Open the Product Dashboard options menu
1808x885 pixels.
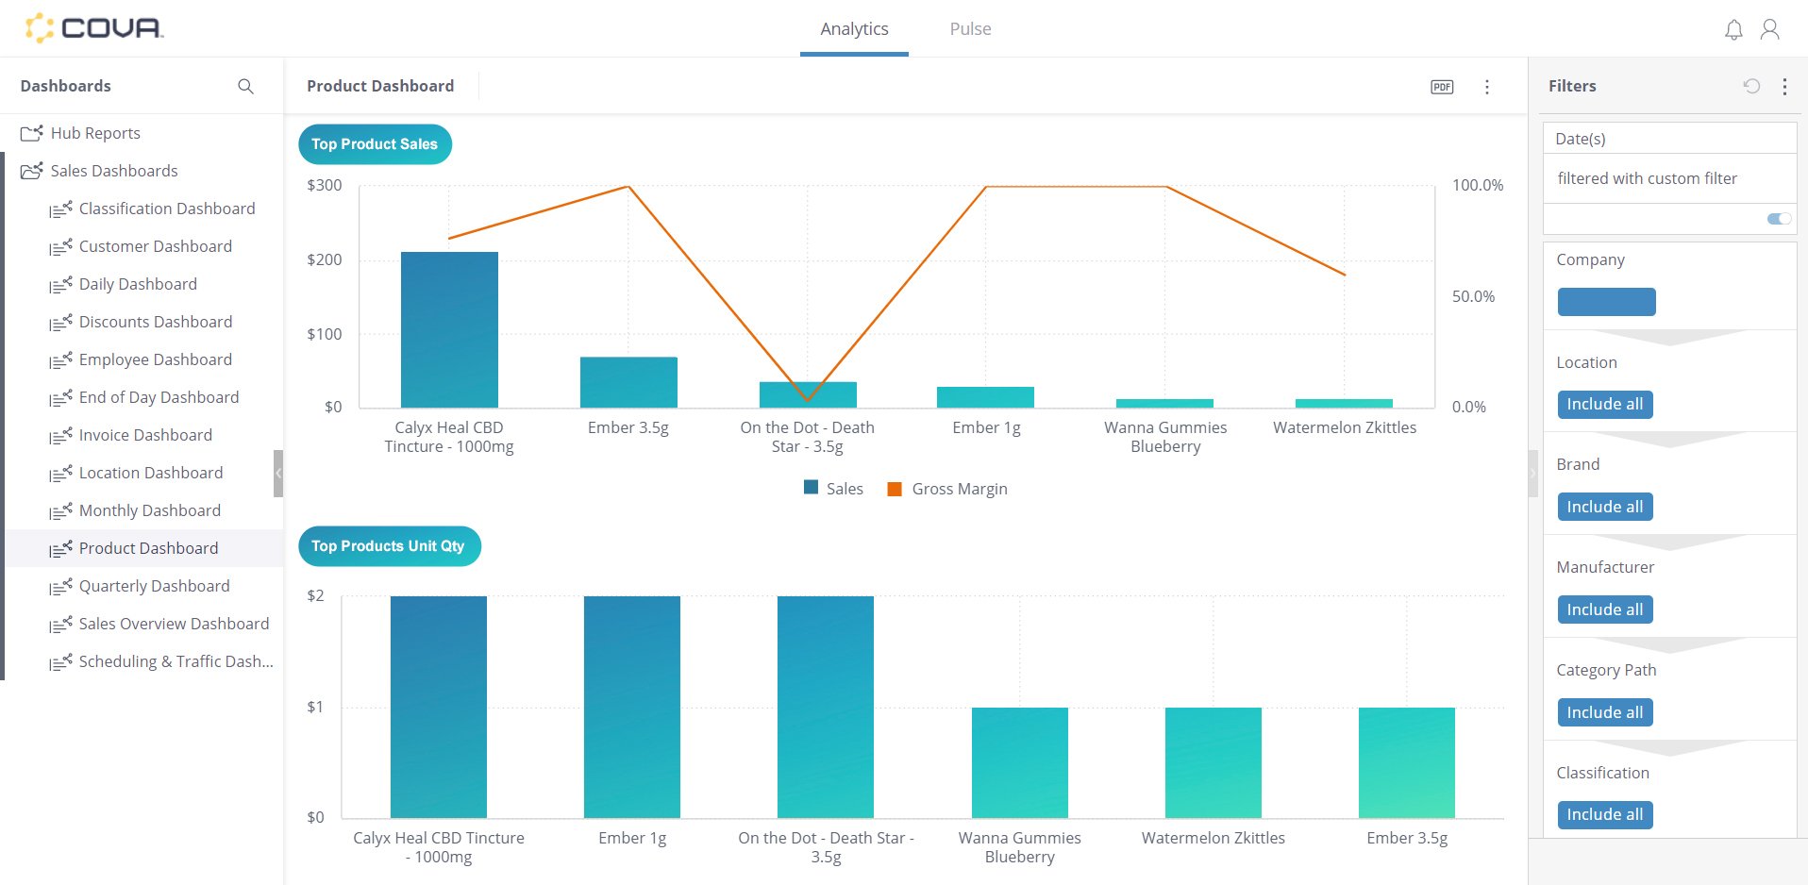point(1487,87)
